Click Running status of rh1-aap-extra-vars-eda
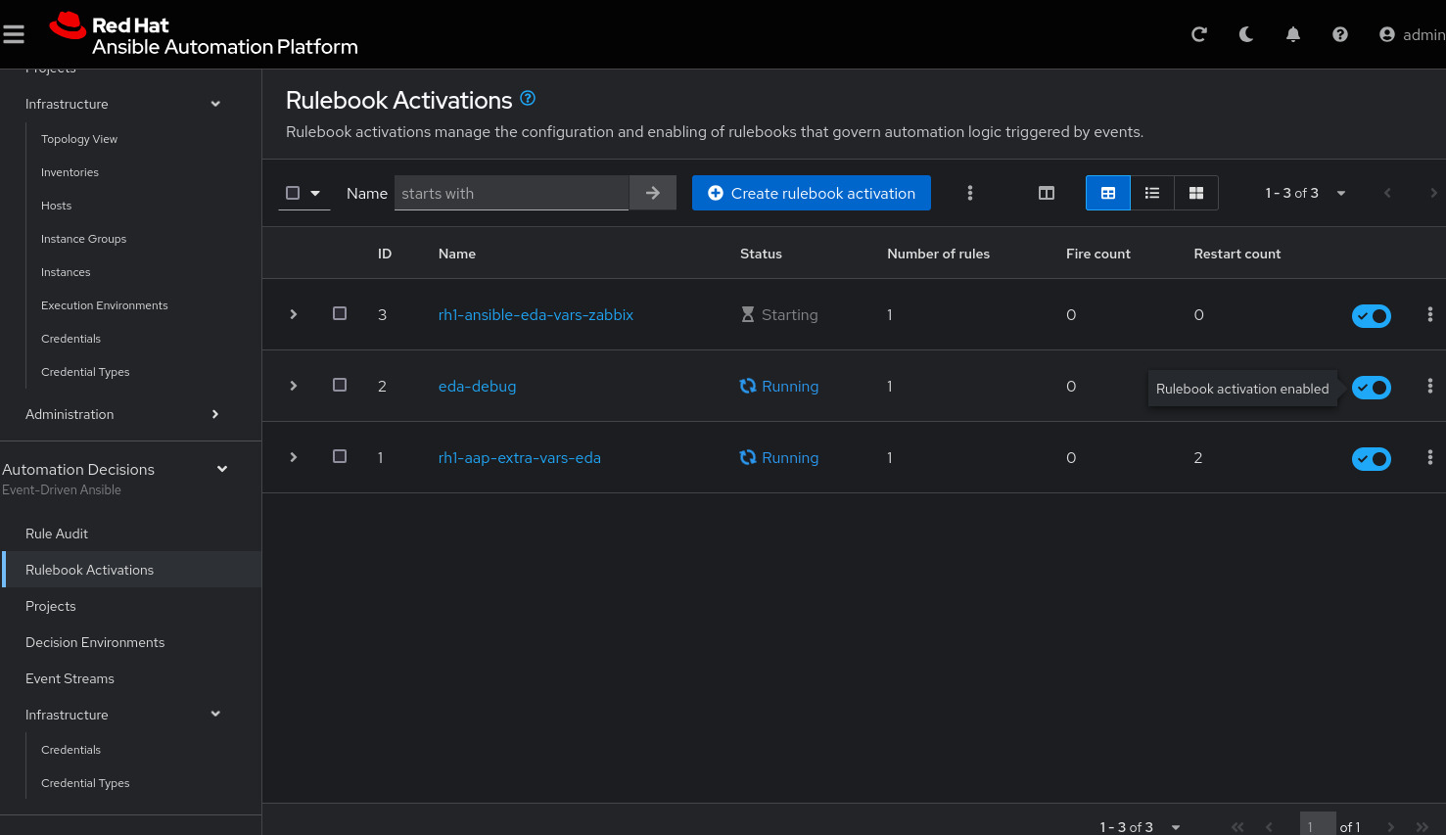 pos(779,457)
